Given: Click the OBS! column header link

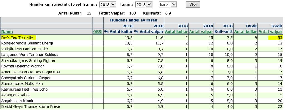Looking at the screenshot, I should click(x=98, y=32).
